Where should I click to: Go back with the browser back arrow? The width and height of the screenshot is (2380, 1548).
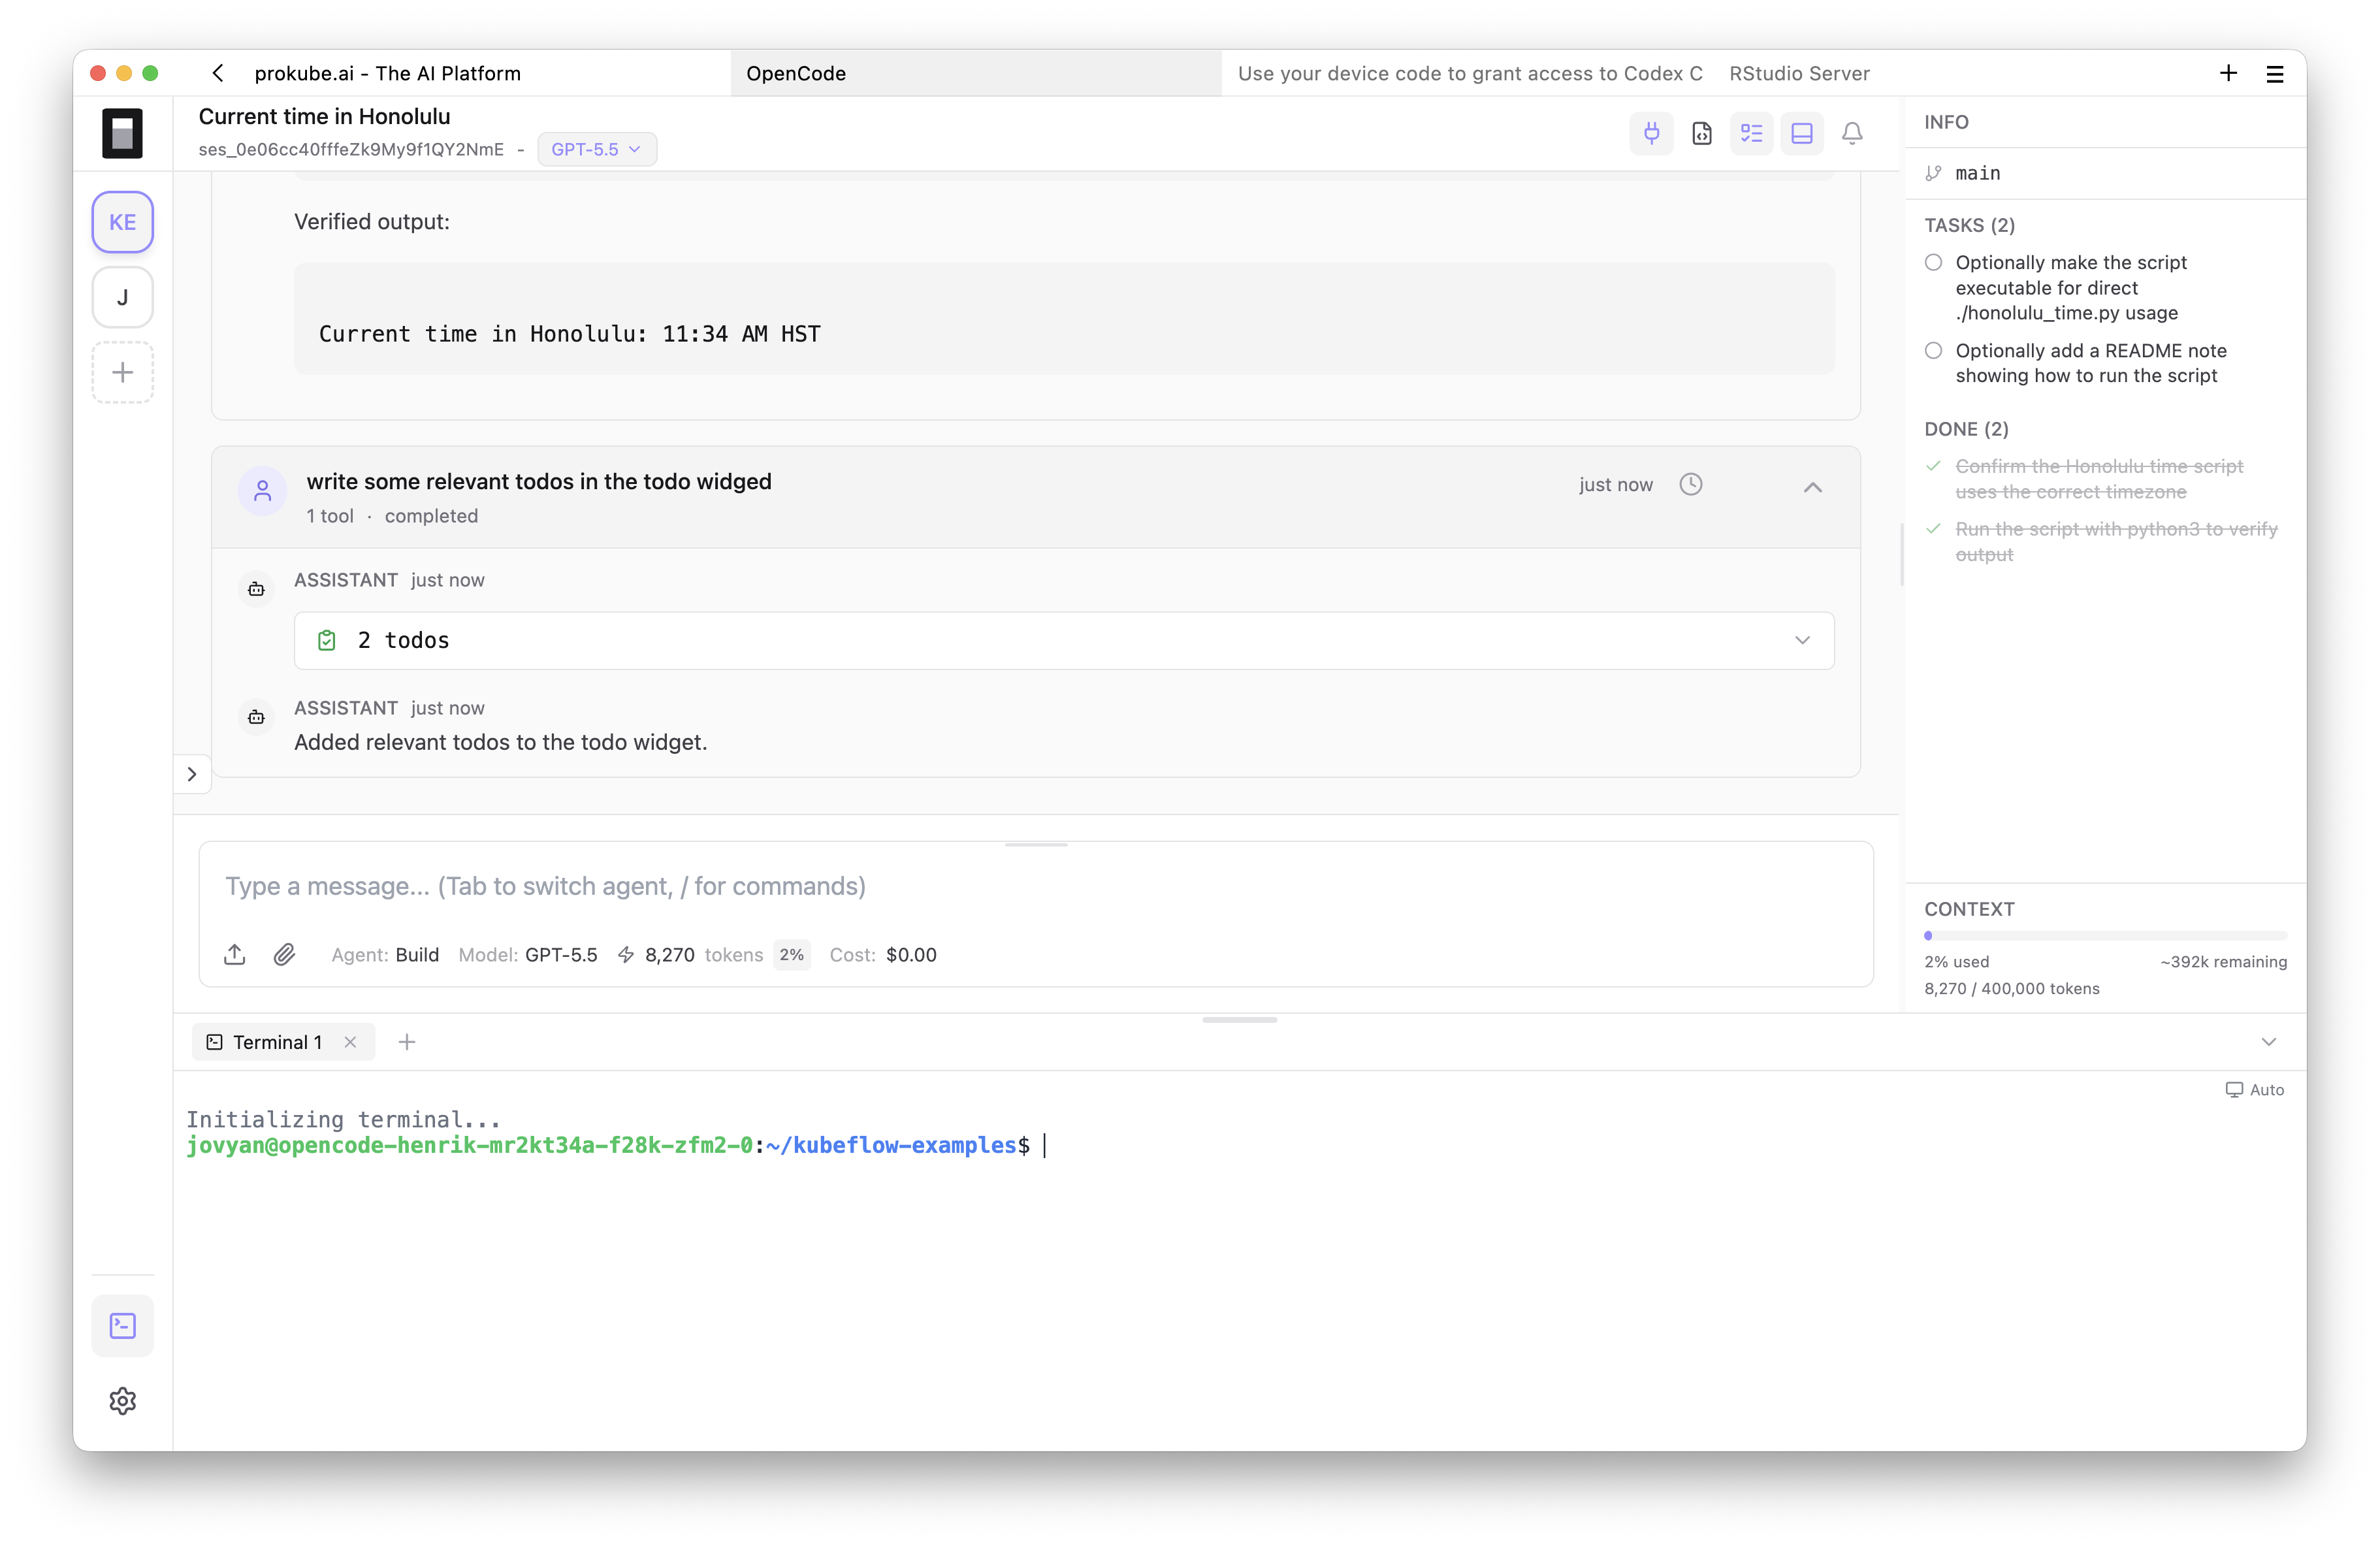point(218,73)
